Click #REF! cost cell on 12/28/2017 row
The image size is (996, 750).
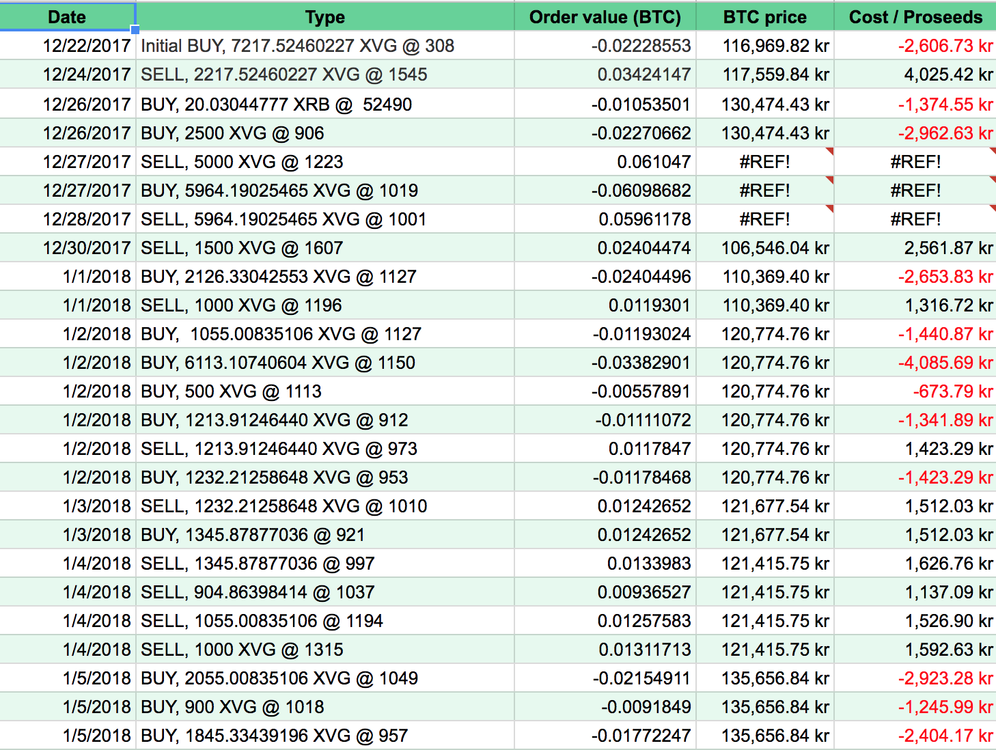tap(915, 219)
